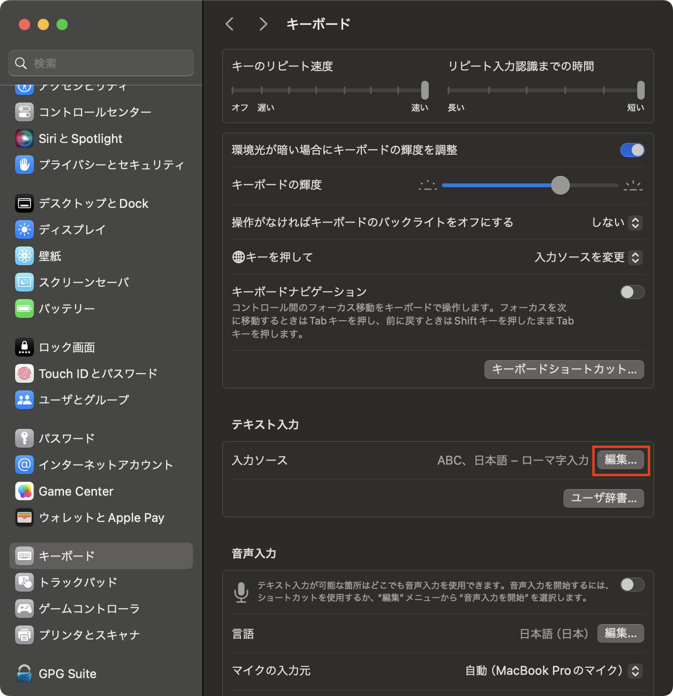Open キーボードショートカット… button
673x696 pixels.
tap(564, 370)
